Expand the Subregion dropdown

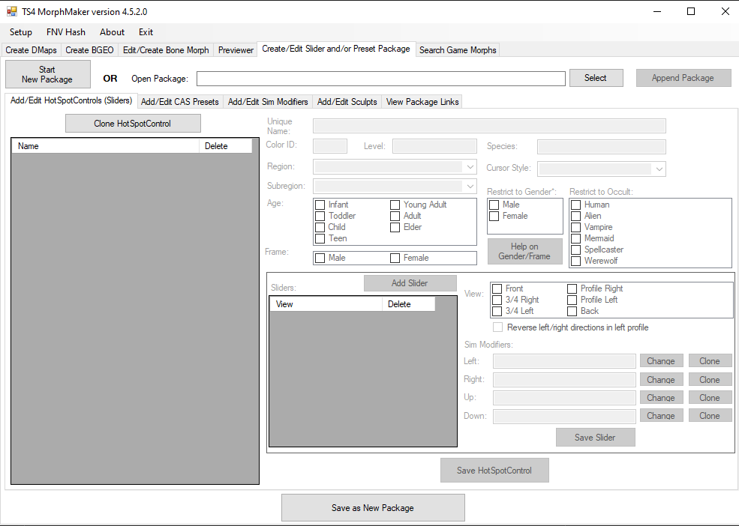pyautogui.click(x=395, y=186)
